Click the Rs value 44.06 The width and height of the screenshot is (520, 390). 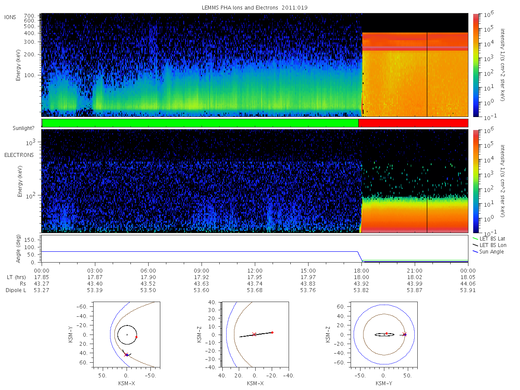point(468,283)
